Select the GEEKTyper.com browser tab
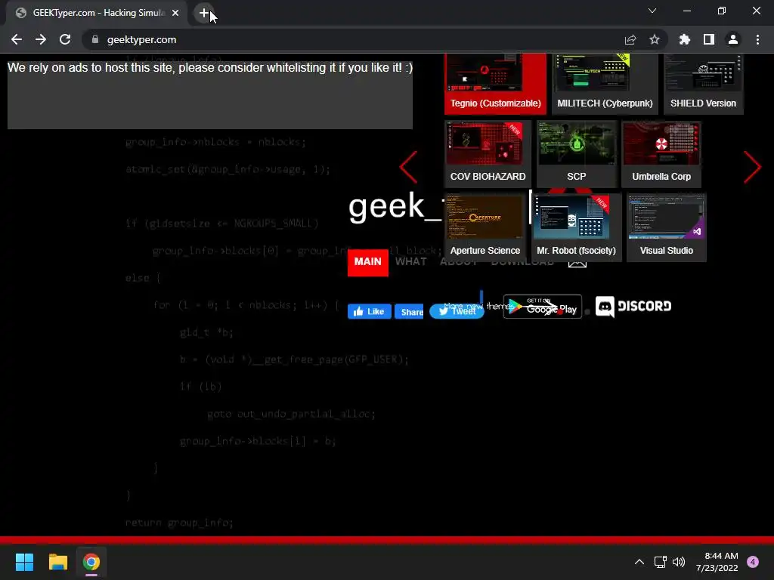The height and width of the screenshot is (580, 774). tap(97, 13)
